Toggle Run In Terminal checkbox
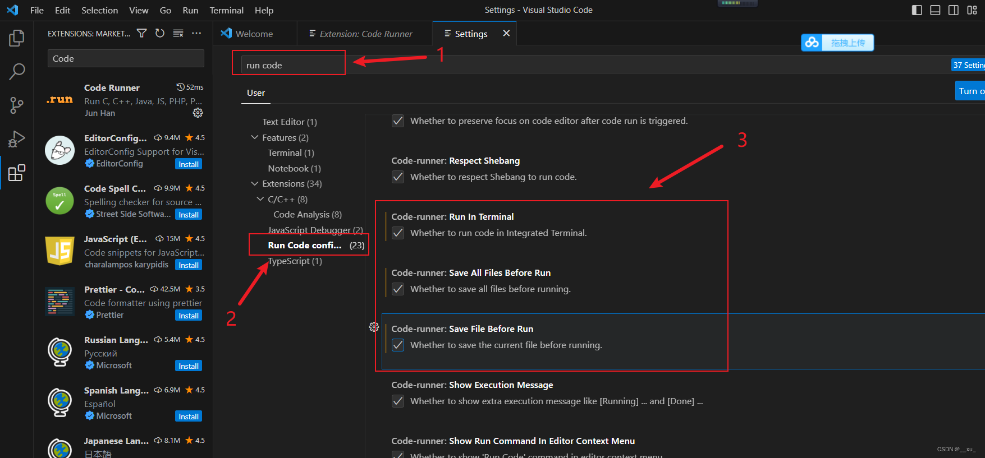This screenshot has height=458, width=985. click(398, 233)
